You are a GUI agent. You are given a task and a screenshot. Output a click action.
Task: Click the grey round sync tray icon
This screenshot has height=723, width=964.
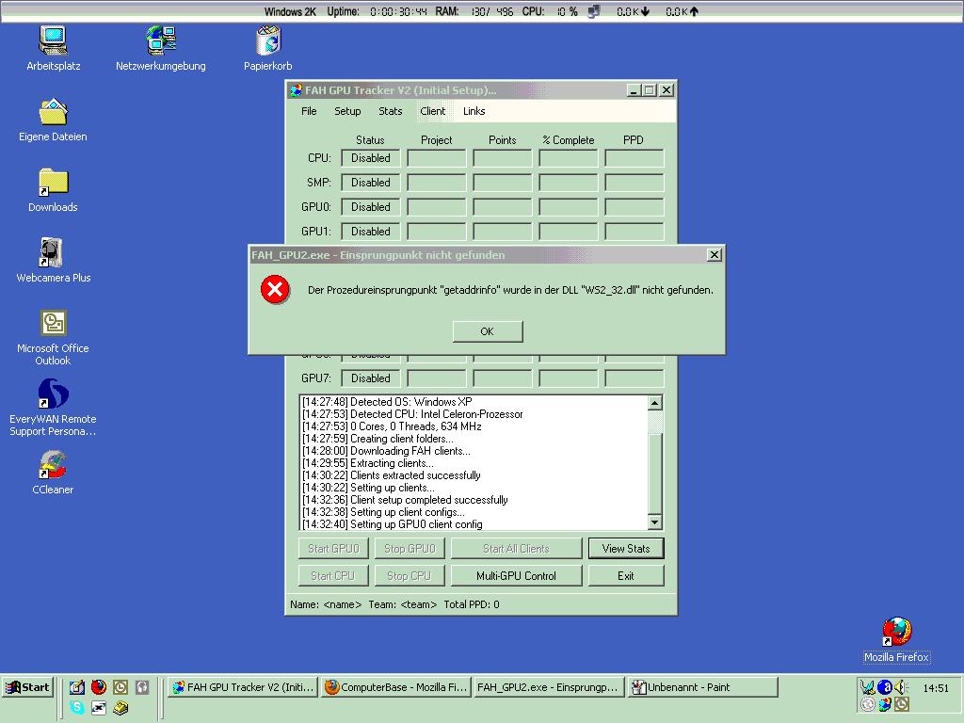click(867, 704)
